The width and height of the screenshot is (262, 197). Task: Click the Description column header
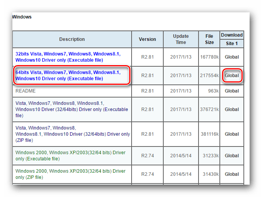tap(72, 39)
